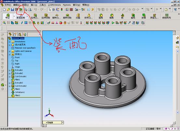Open the 特征 features toolbar dropdown arrow
180x131 pixels.
14,16
